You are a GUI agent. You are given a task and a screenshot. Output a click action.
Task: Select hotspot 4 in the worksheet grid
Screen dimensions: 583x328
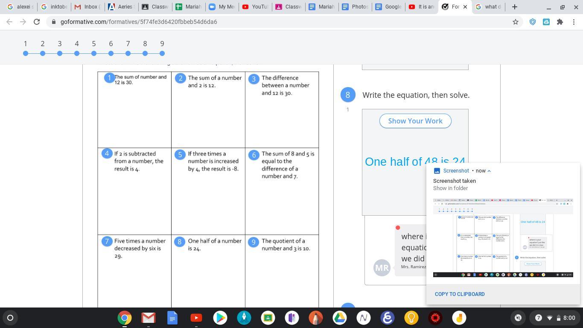click(107, 154)
